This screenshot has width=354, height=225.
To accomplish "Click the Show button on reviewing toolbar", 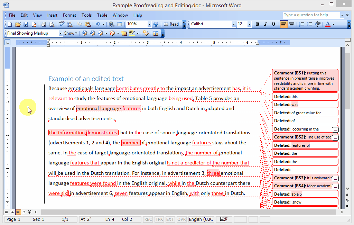I will click(70, 33).
